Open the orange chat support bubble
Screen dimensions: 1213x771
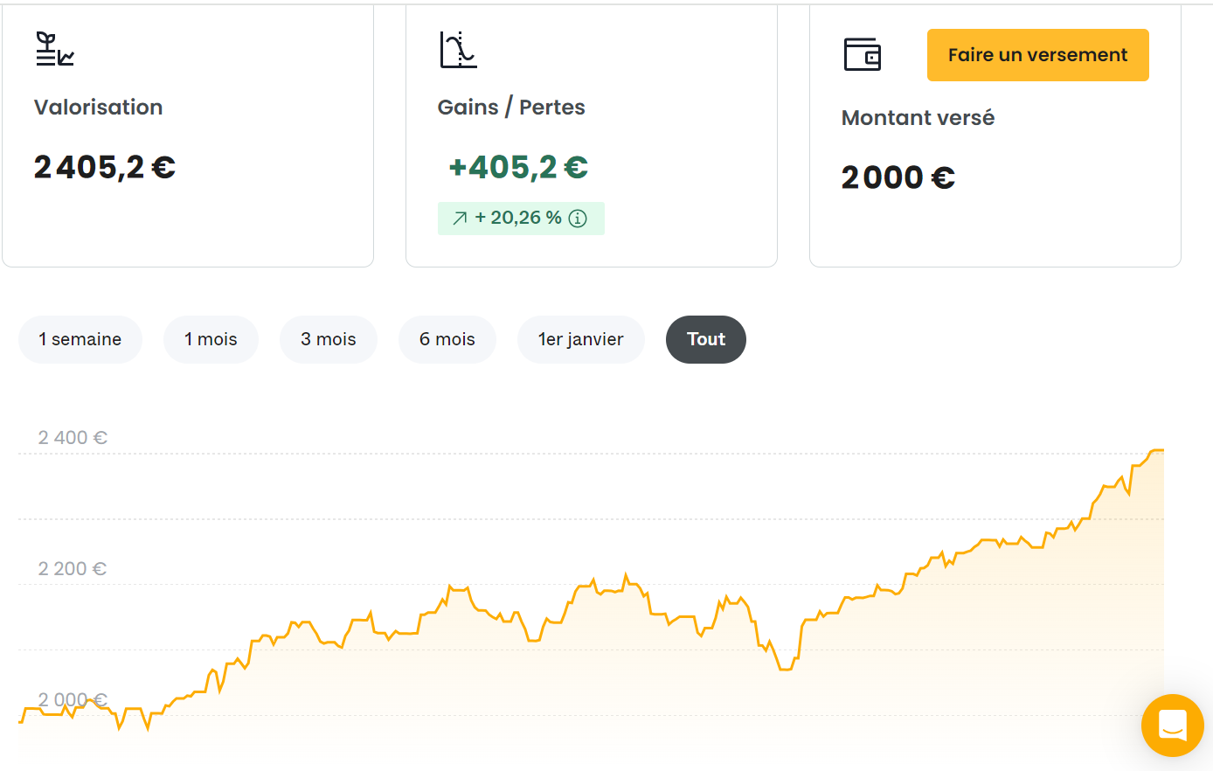tap(1172, 726)
